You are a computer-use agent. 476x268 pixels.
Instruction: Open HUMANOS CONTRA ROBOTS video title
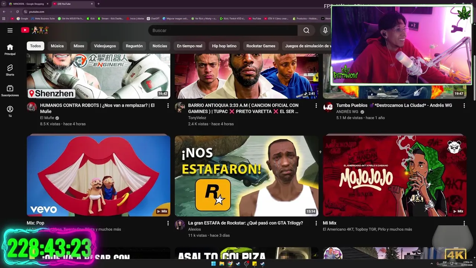(97, 108)
